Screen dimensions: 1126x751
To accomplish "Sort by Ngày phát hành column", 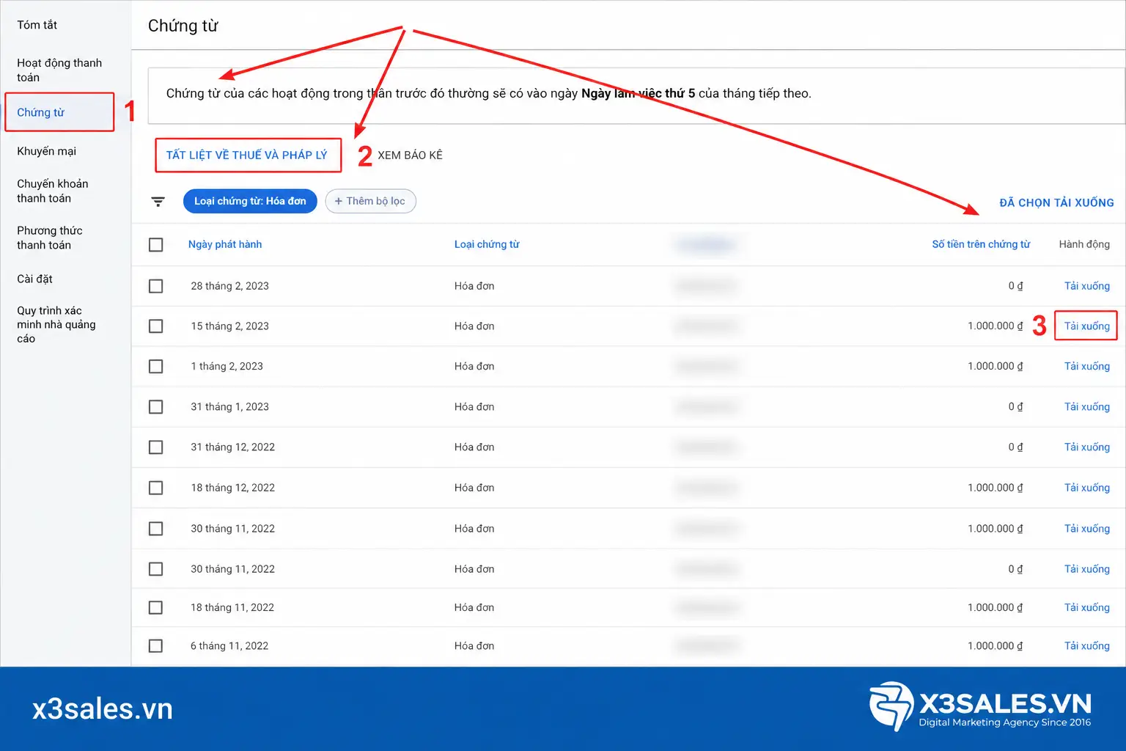I will click(x=225, y=244).
